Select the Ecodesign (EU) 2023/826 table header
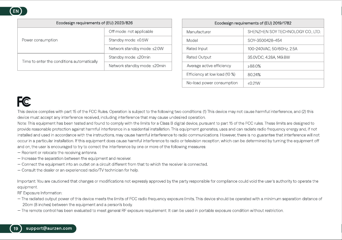This screenshot has height=240, width=342. (95, 23)
